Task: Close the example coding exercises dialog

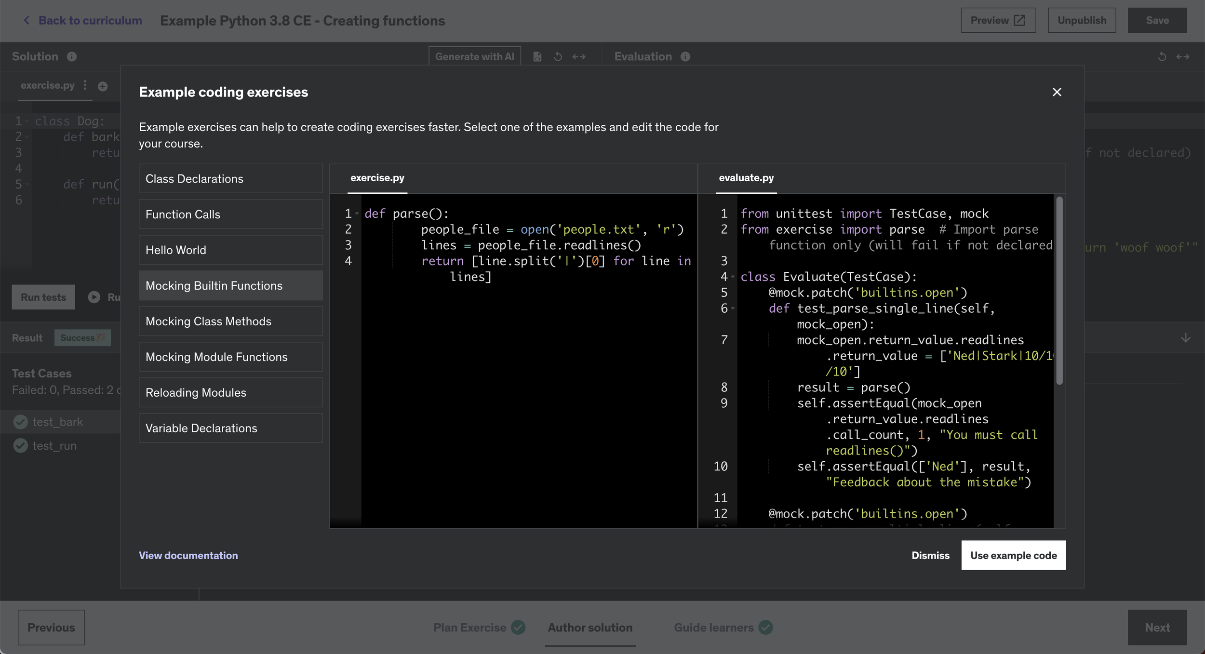Action: [x=1057, y=92]
